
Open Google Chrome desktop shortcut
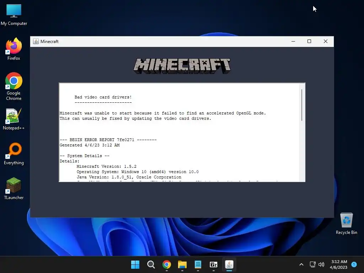coord(14,86)
